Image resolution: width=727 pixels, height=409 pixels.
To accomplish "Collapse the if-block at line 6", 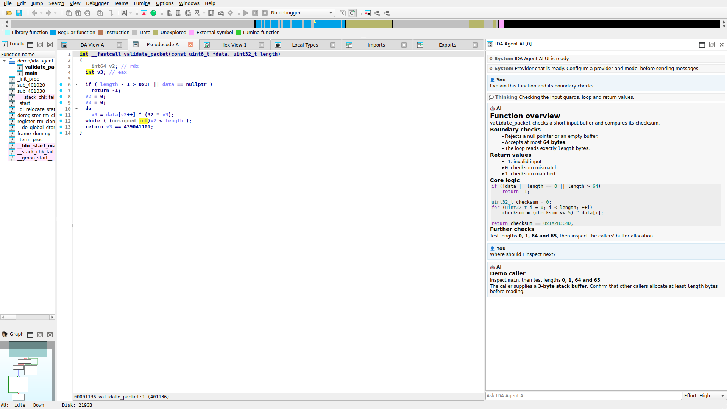I will (x=76, y=84).
